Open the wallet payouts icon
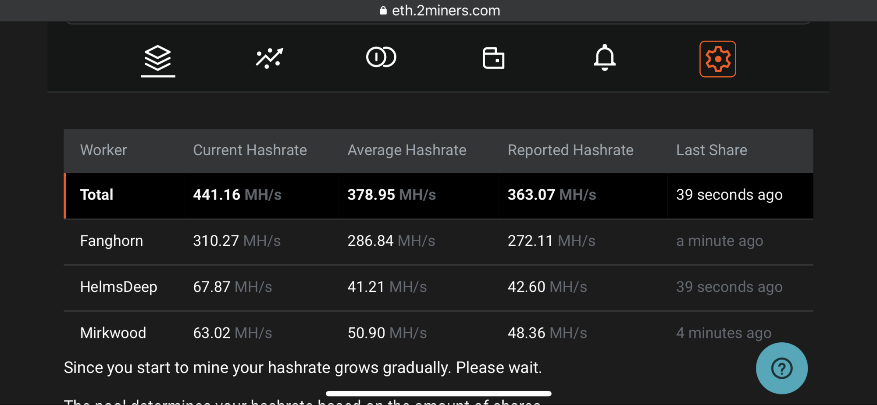 point(493,58)
